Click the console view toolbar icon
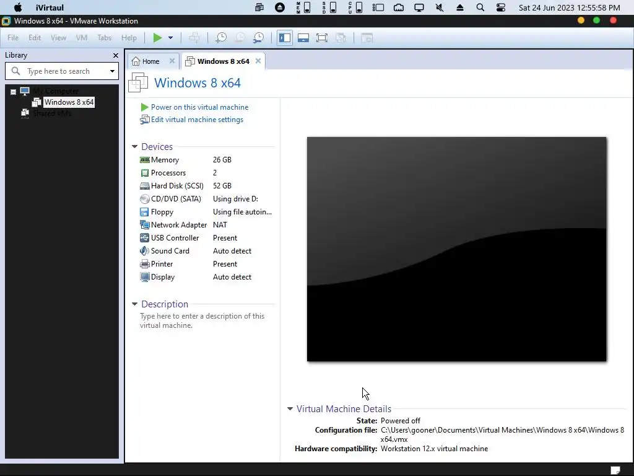The height and width of the screenshot is (476, 634). coord(367,38)
